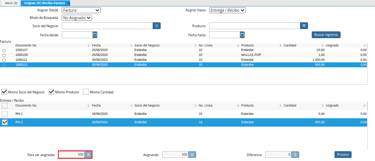Open Producto search lookup icon
Screen dimensions: 375x161
click(x=303, y=26)
